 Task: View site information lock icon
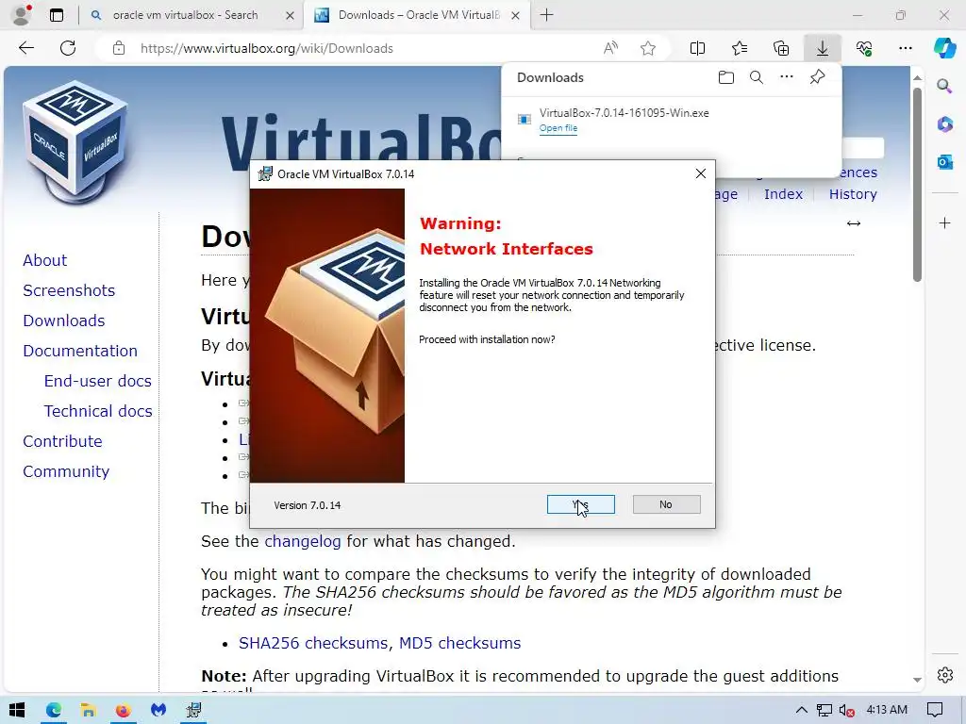(x=119, y=48)
